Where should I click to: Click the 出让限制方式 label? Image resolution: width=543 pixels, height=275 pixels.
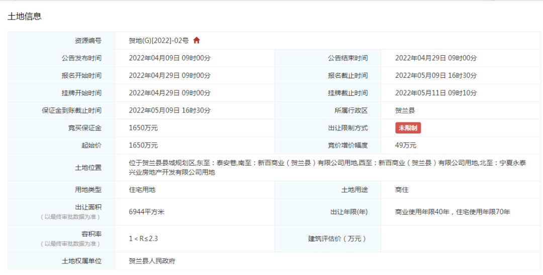point(348,128)
